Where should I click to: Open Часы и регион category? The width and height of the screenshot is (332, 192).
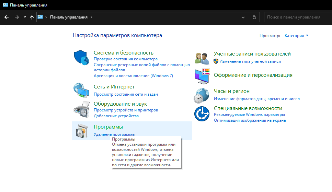(232, 91)
